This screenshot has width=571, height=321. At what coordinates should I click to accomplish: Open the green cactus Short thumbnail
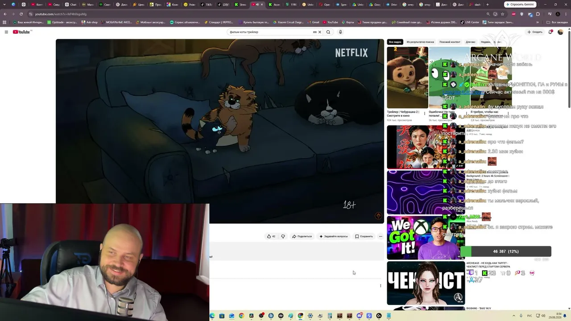pyautogui.click(x=449, y=78)
